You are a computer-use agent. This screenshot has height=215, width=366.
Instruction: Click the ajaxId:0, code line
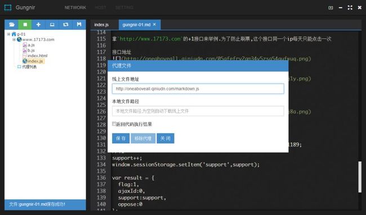[x=131, y=191]
